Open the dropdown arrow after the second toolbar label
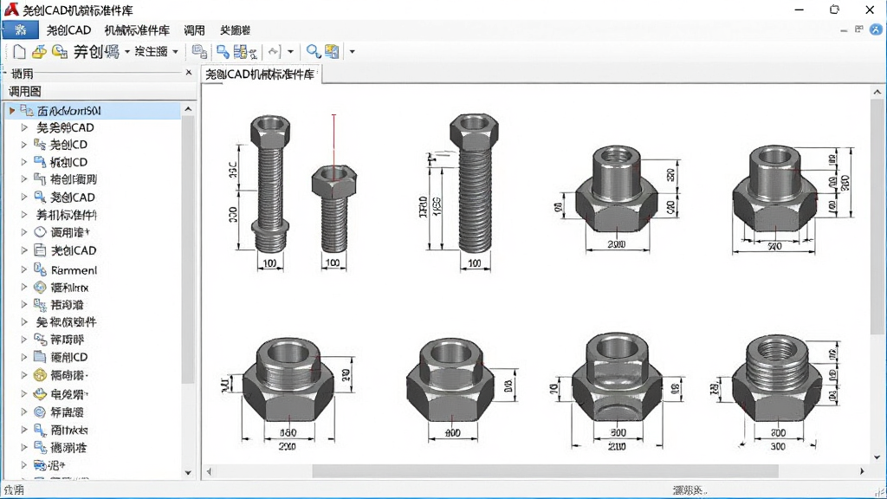The height and width of the screenshot is (499, 887). pos(175,51)
